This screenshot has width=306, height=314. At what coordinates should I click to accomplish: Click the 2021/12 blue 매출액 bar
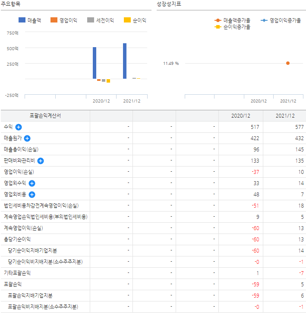pyautogui.click(x=125, y=61)
